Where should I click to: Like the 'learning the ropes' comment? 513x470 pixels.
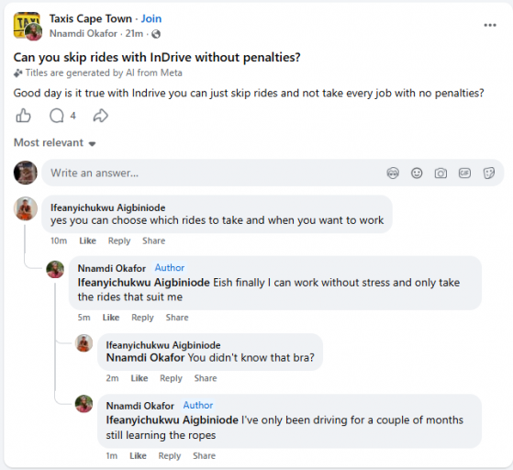[x=138, y=456]
